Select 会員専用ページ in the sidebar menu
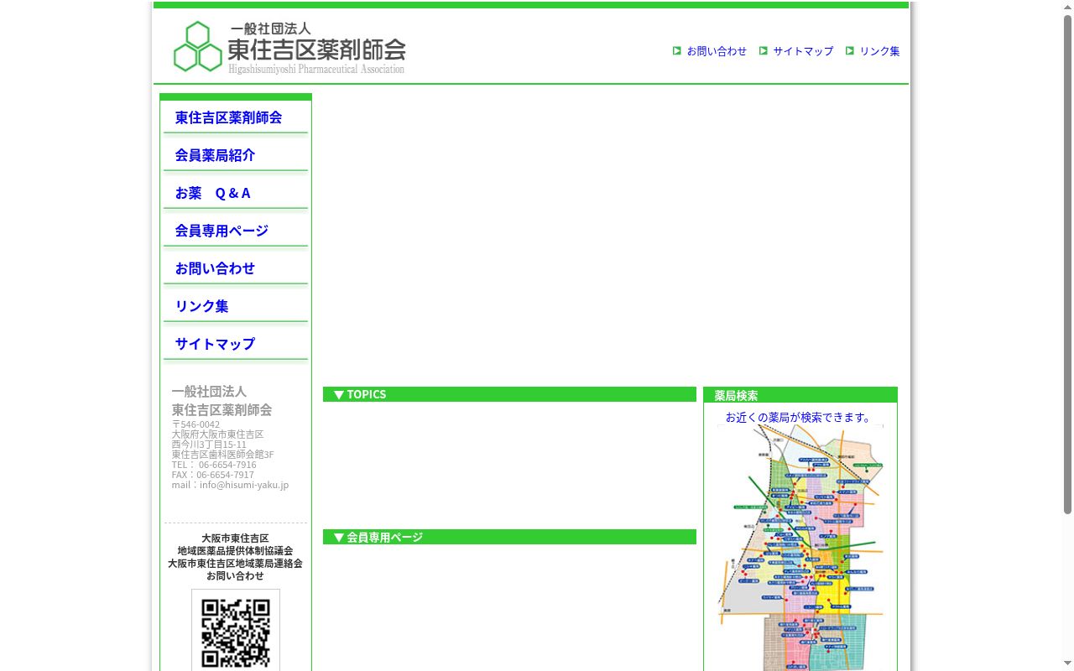The image size is (1074, 671). [x=222, y=231]
